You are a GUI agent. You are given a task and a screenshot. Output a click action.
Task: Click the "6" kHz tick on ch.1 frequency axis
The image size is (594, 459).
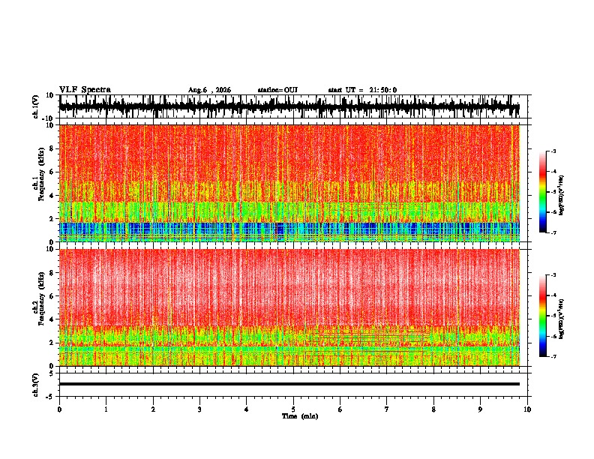click(x=52, y=172)
